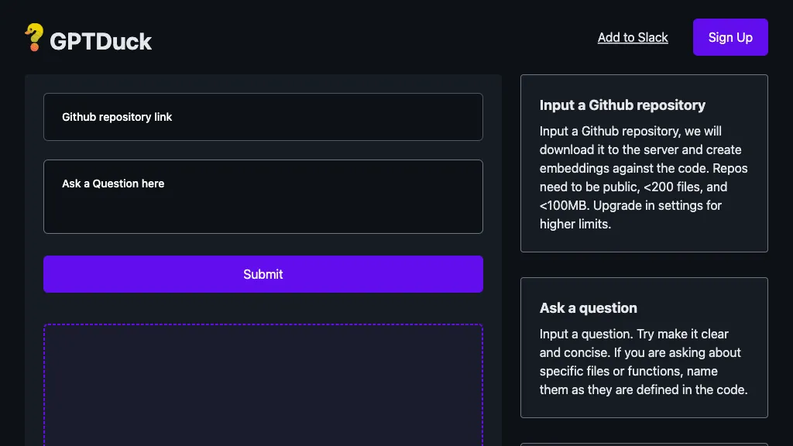The height and width of the screenshot is (446, 793).
Task: Open the Add to Slack link
Action: coord(633,37)
